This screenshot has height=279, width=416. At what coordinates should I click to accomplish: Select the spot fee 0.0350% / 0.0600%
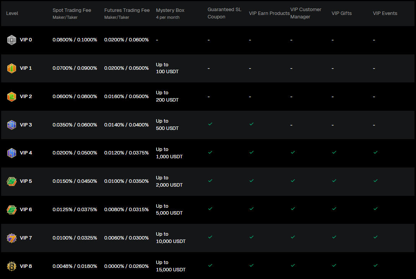[x=75, y=125]
